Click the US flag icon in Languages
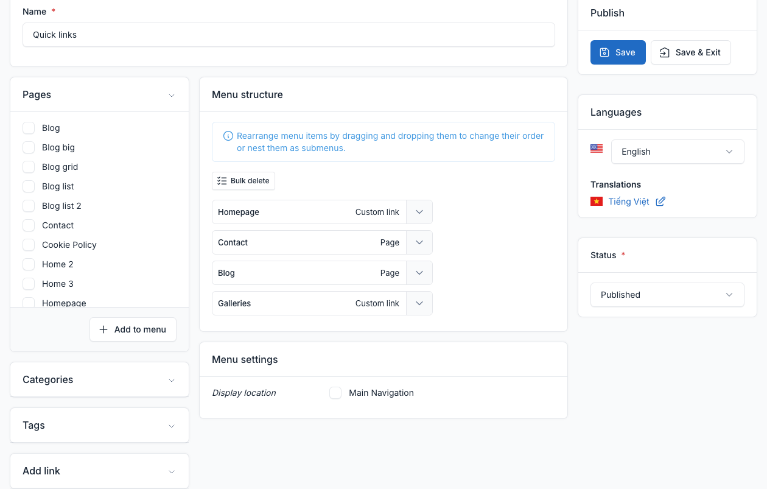Screen dimensions: 767x489 tap(597, 149)
